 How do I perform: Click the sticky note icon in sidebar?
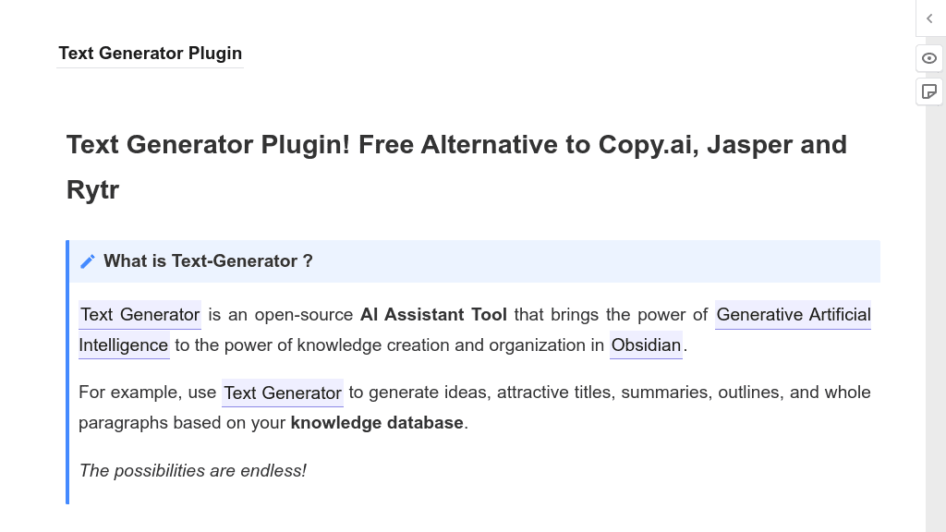(928, 91)
